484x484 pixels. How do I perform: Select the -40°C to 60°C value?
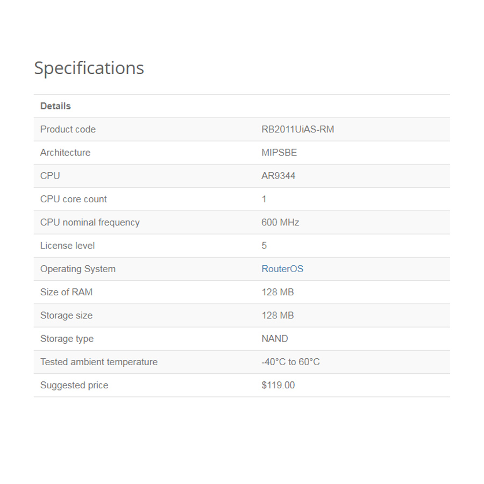click(290, 362)
